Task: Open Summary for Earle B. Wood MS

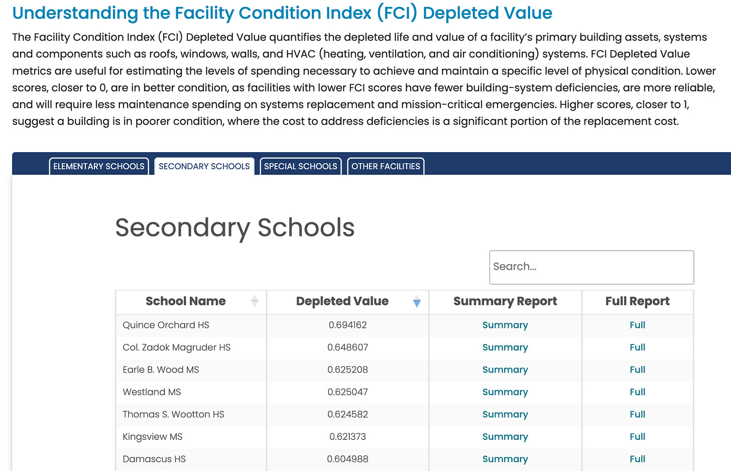Action: coord(505,370)
